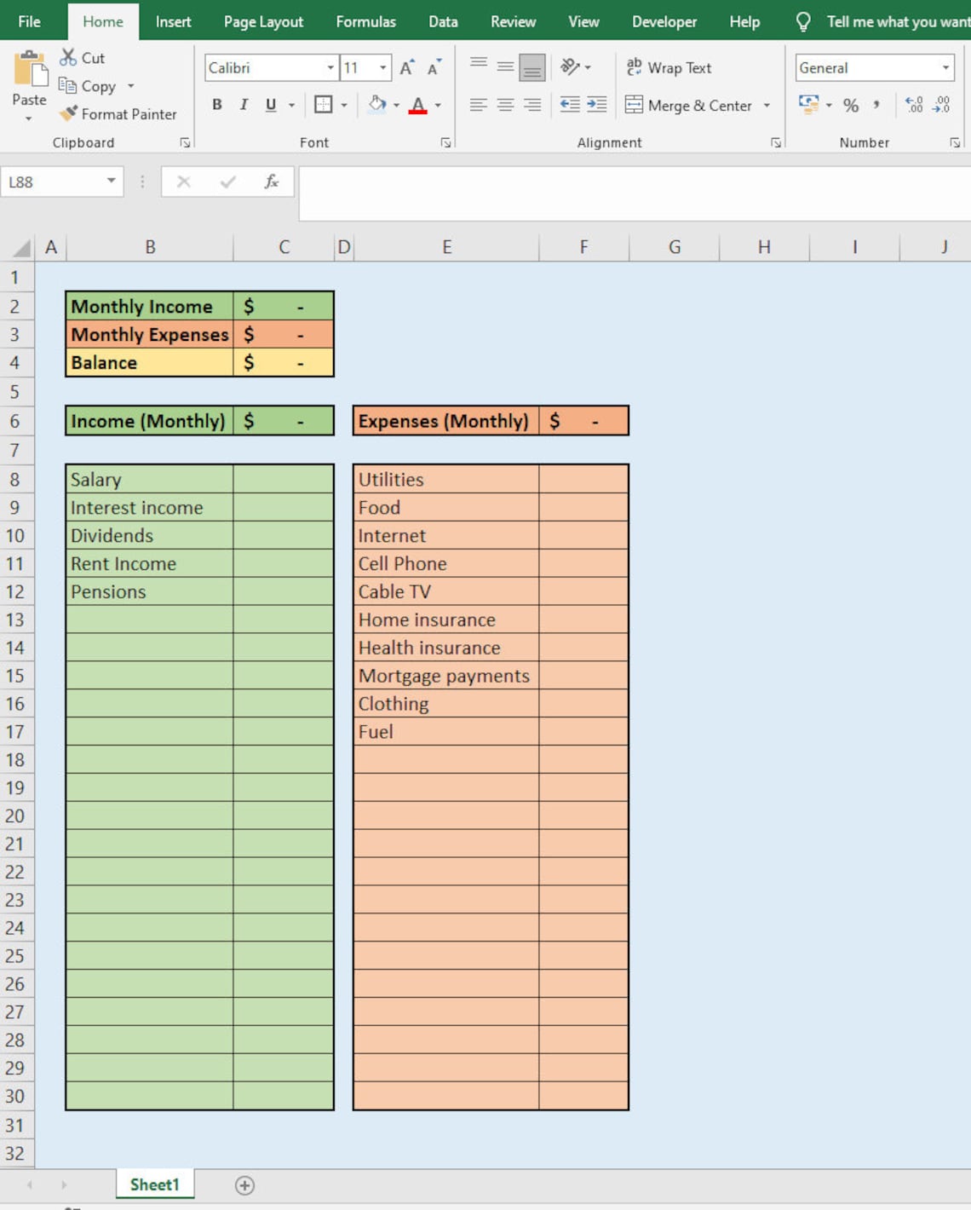Open the Font Color red swatch
The width and height of the screenshot is (971, 1210).
418,106
